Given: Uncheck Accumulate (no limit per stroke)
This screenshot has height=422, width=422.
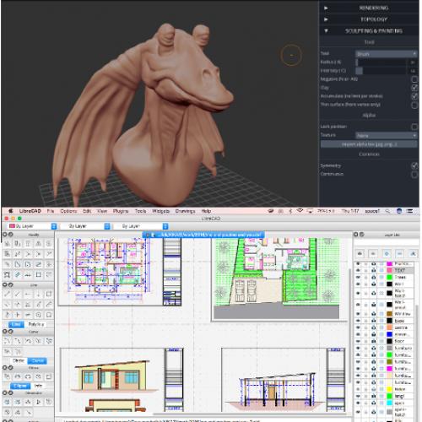Looking at the screenshot, I should [414, 96].
